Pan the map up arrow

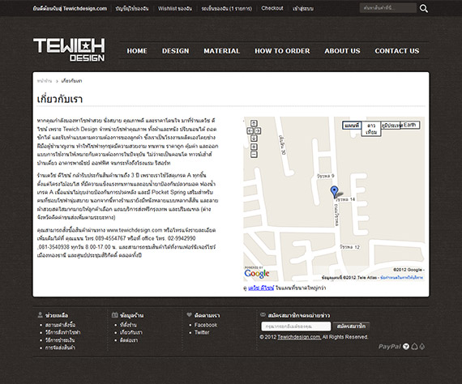[254, 123]
